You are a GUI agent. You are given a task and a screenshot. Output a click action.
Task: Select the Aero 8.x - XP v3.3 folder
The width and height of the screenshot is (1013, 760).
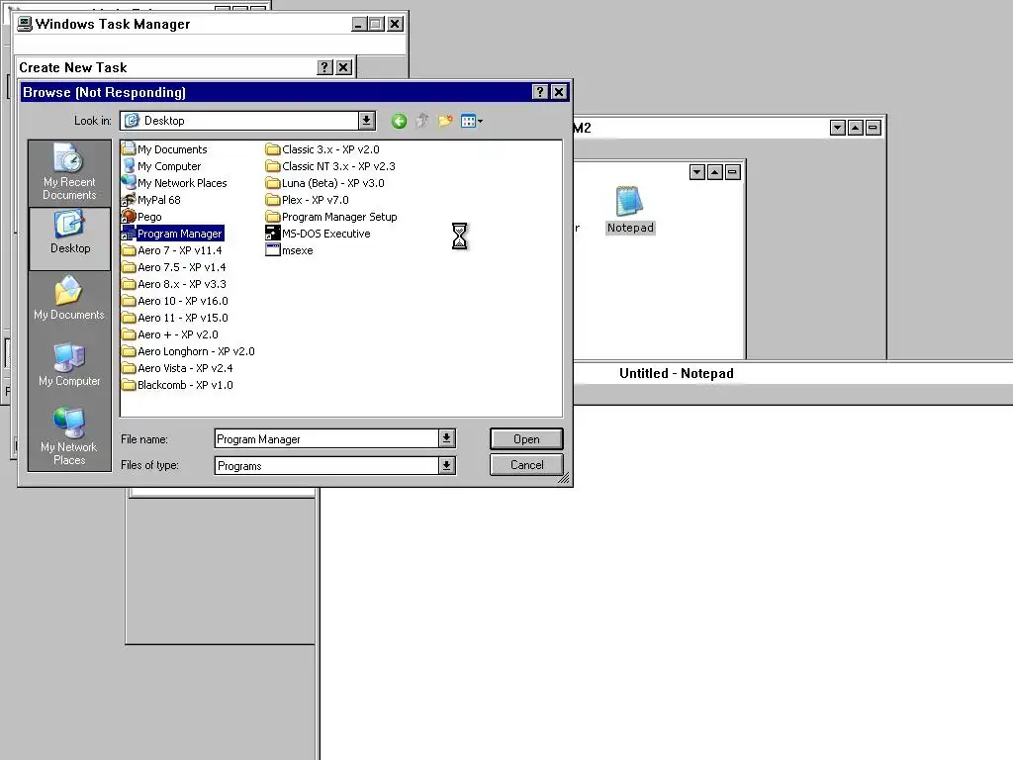click(x=174, y=284)
